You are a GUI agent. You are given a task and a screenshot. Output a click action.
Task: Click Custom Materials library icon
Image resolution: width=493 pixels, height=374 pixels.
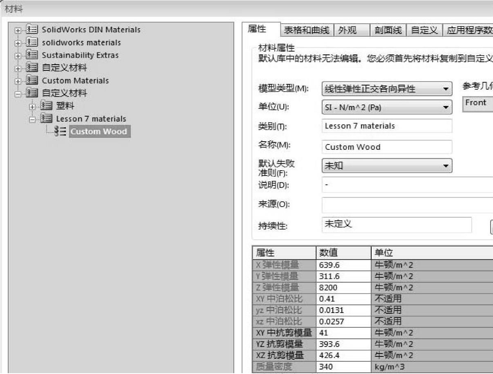coord(32,81)
